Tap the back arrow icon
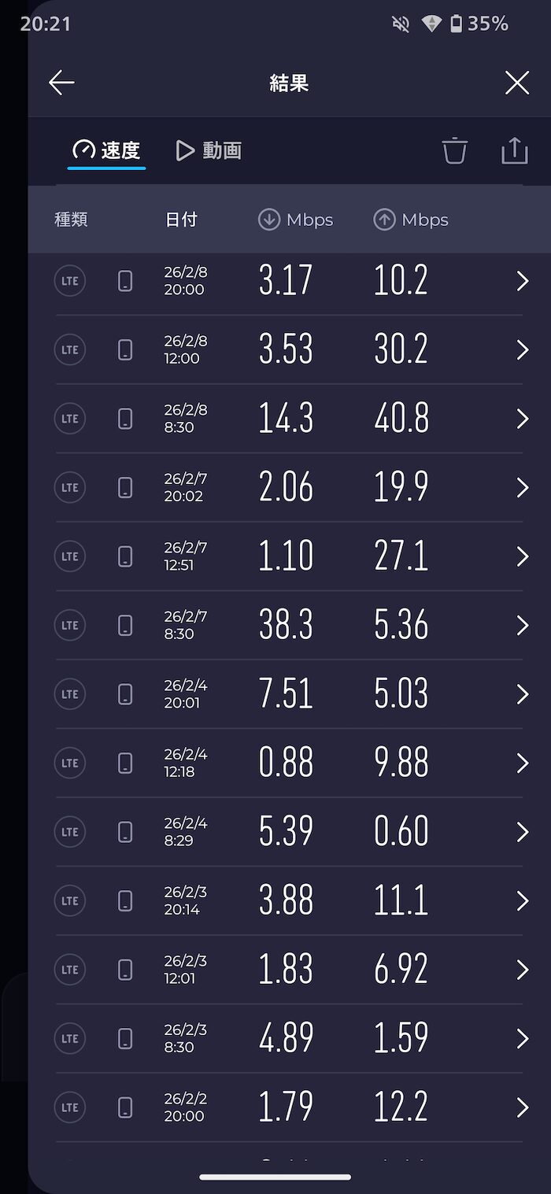This screenshot has width=551, height=1194. (x=61, y=83)
